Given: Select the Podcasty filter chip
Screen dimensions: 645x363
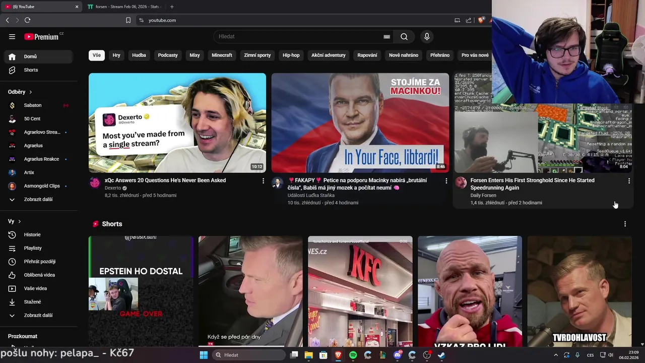Looking at the screenshot, I should [x=168, y=55].
